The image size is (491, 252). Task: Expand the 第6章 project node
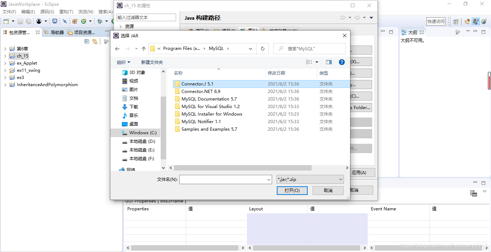coord(5,49)
